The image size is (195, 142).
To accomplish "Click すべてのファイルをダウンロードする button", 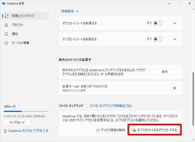I will [x=154, y=130].
